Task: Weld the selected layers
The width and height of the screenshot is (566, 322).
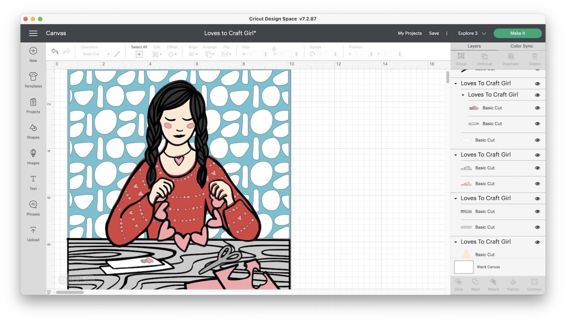Action: pos(475,284)
